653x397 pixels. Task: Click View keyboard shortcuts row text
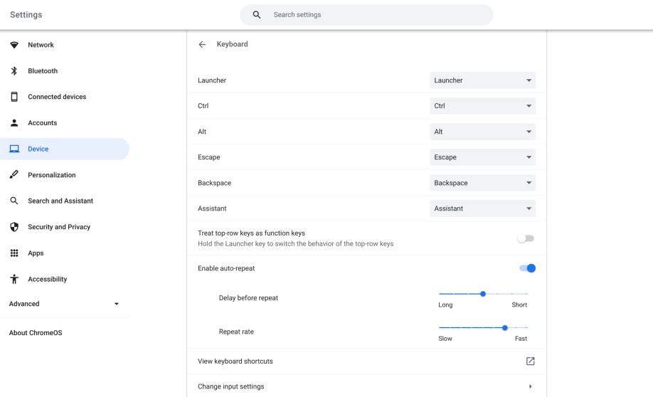235,361
